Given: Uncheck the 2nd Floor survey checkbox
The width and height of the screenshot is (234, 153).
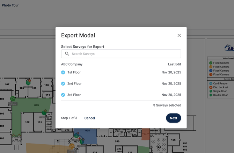Looking at the screenshot, I should click(63, 83).
